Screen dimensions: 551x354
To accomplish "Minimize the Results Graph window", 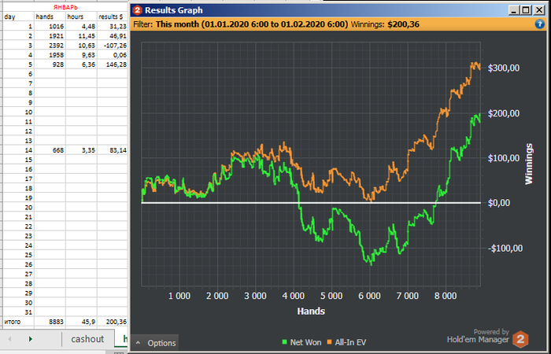I will click(514, 10).
